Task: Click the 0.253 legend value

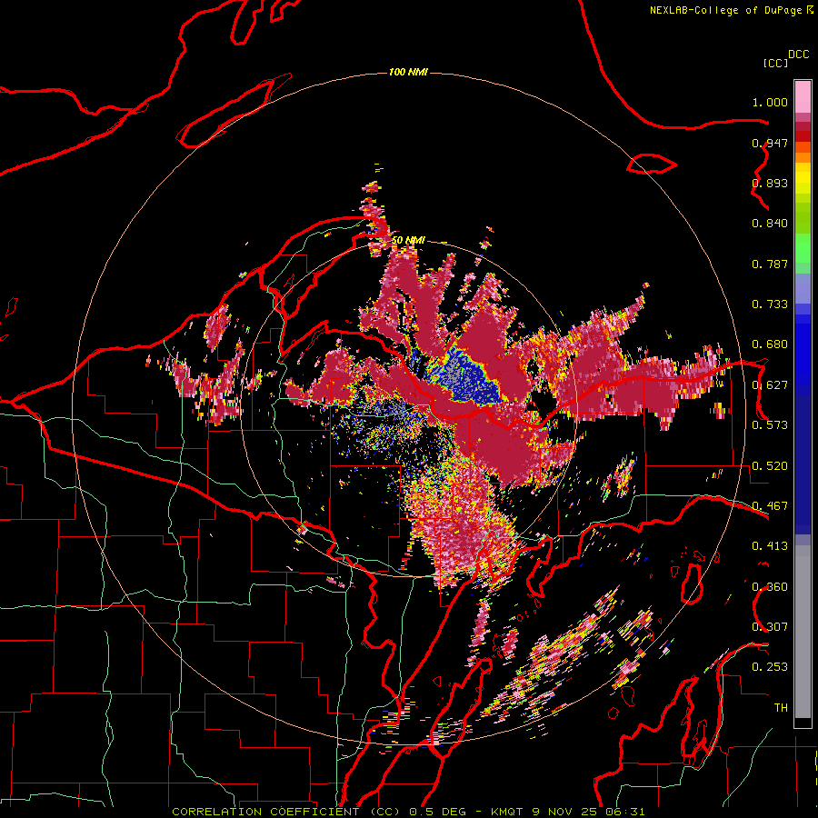Action: click(770, 667)
